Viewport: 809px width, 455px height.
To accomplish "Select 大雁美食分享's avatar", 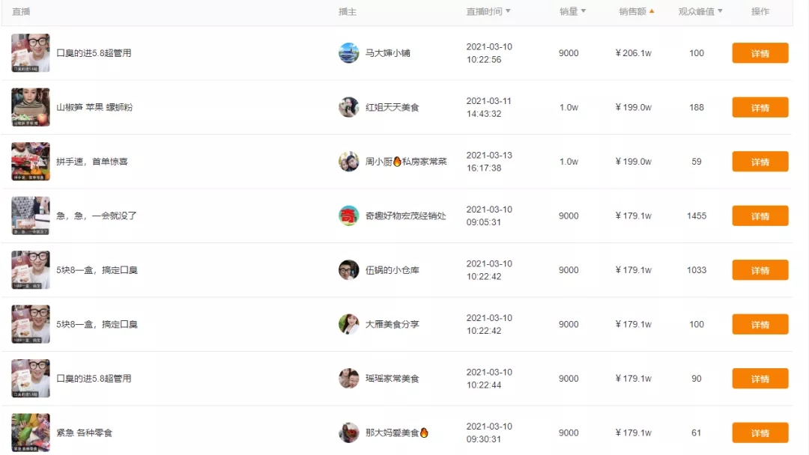I will pyautogui.click(x=349, y=324).
